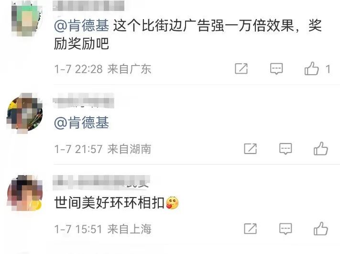Like the 世间美好环环相扣 comment
The height and width of the screenshot is (254, 340).
pyautogui.click(x=321, y=228)
